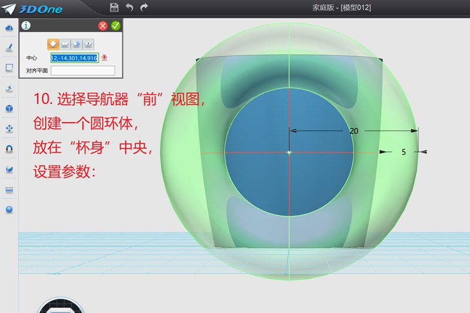Click the pick-point icon beside 中心 field
470x313 pixels.
(x=105, y=58)
